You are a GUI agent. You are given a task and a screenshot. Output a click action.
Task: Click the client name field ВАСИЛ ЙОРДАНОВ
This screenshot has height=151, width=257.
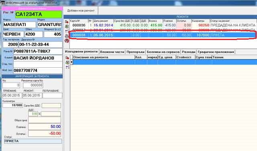click(x=38, y=58)
